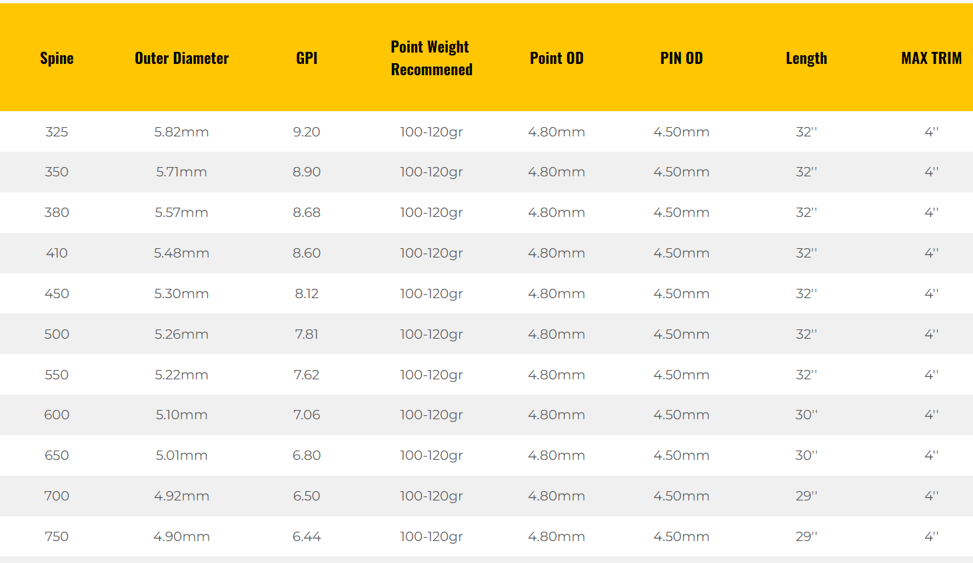
Task: Select spine value 550
Action: point(57,375)
